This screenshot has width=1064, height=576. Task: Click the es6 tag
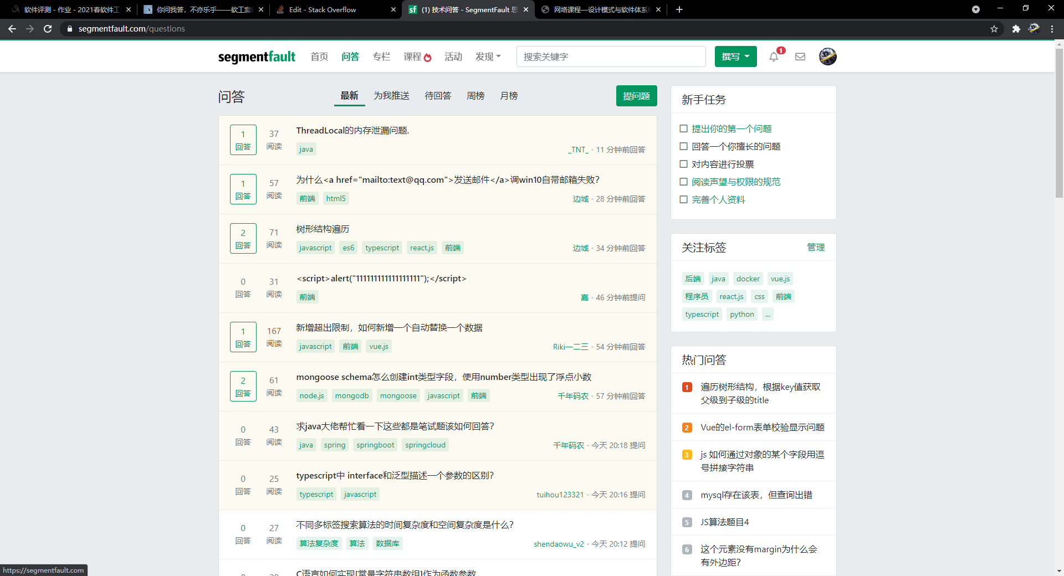pos(348,248)
